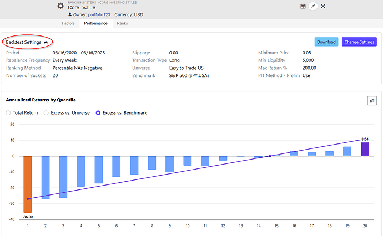
Task: Click the blue bar for quantile 5
Action: pos(99,170)
